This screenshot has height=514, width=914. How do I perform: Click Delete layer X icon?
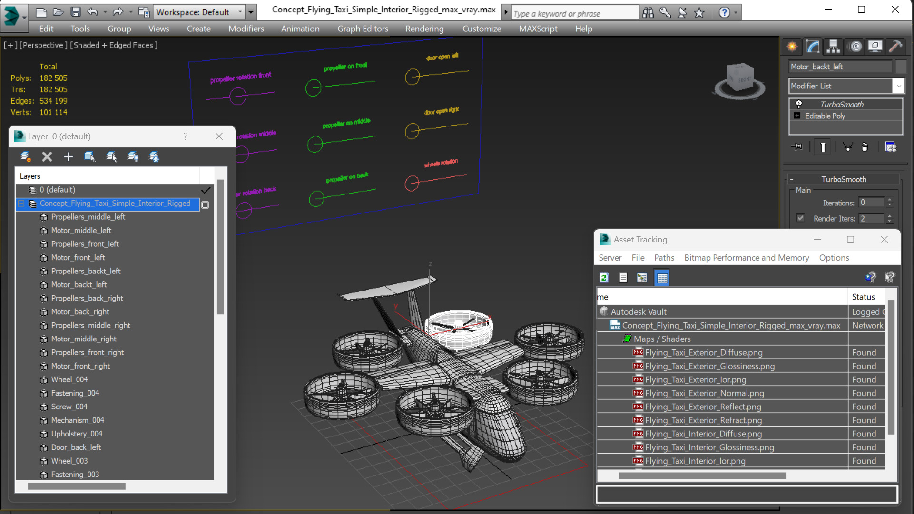(47, 156)
